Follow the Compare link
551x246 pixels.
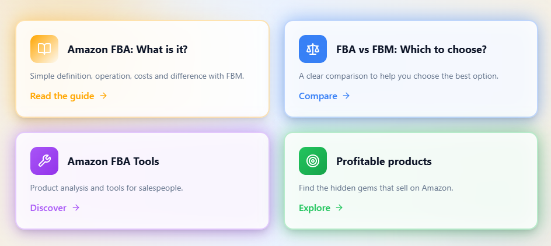click(318, 96)
